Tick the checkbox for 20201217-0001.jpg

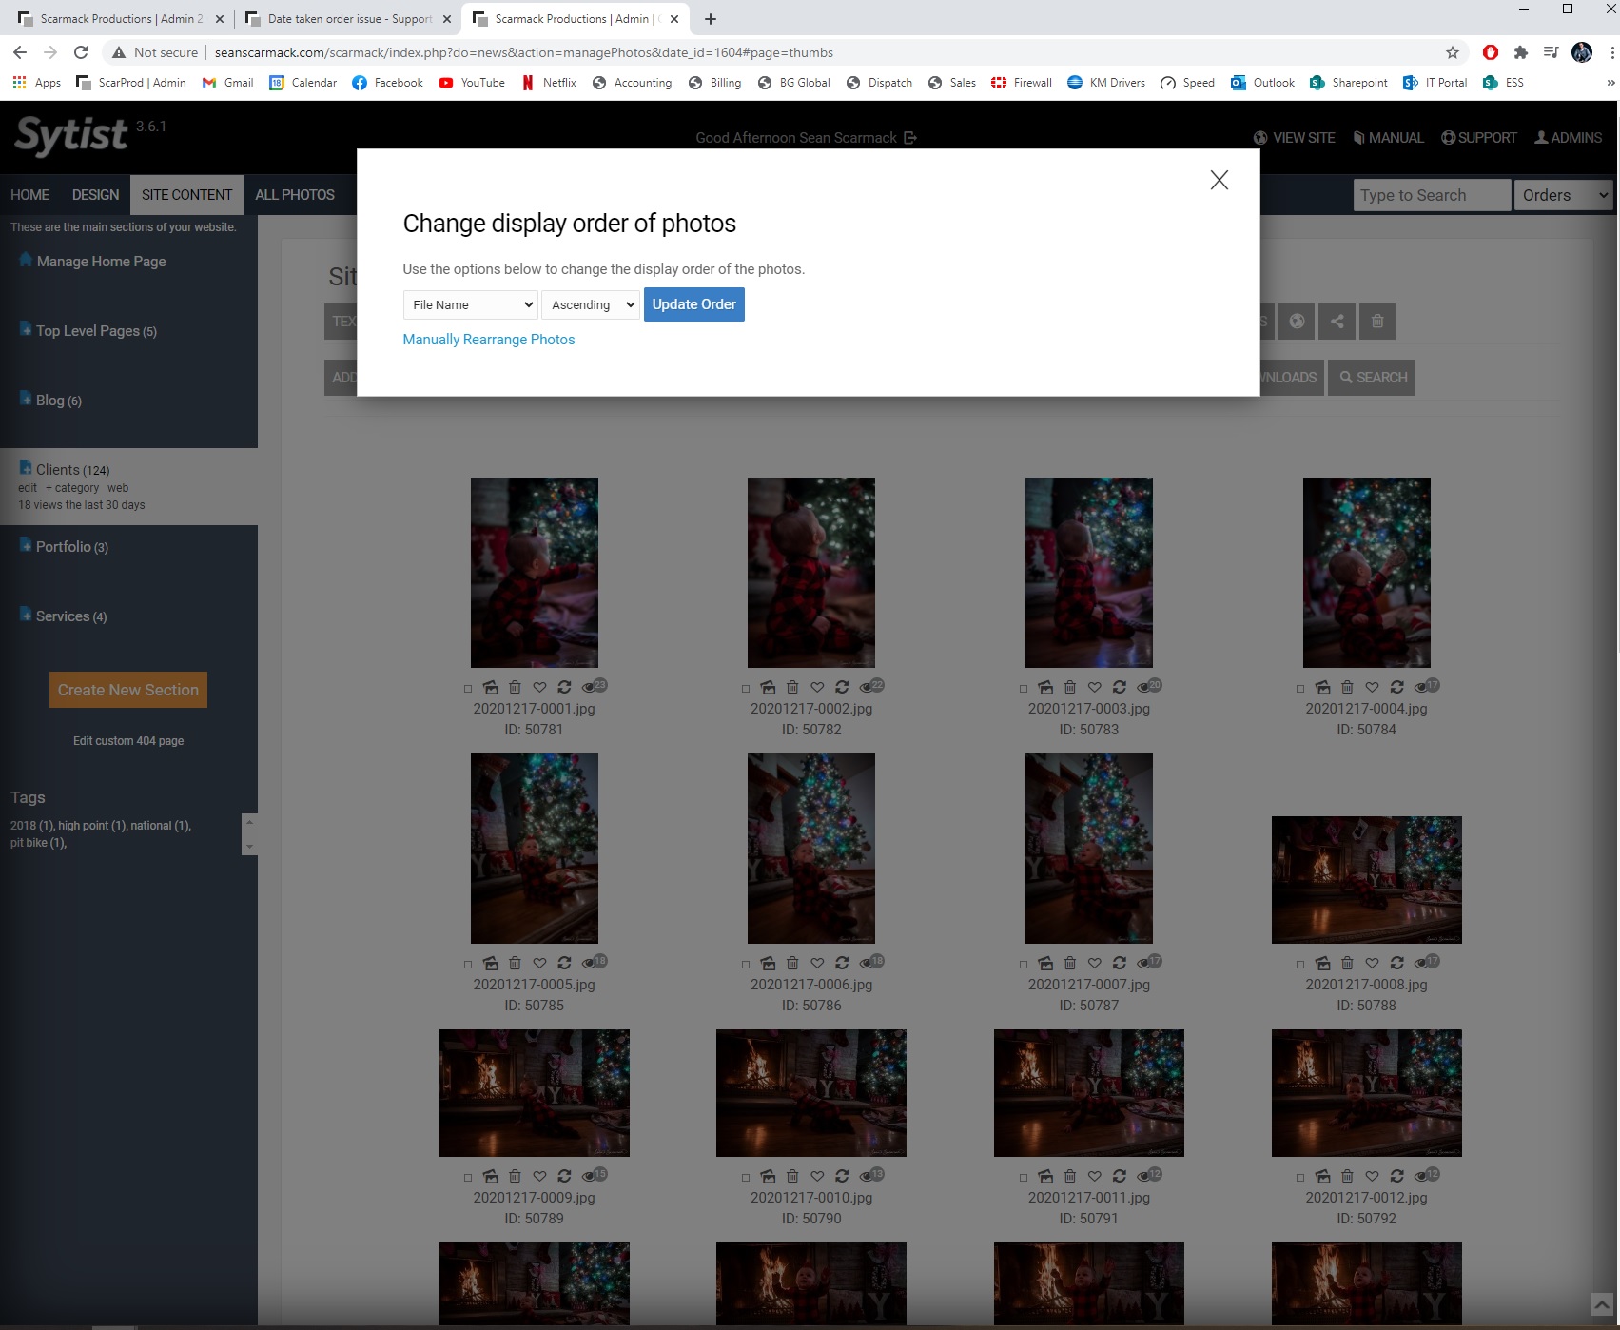coord(468,688)
